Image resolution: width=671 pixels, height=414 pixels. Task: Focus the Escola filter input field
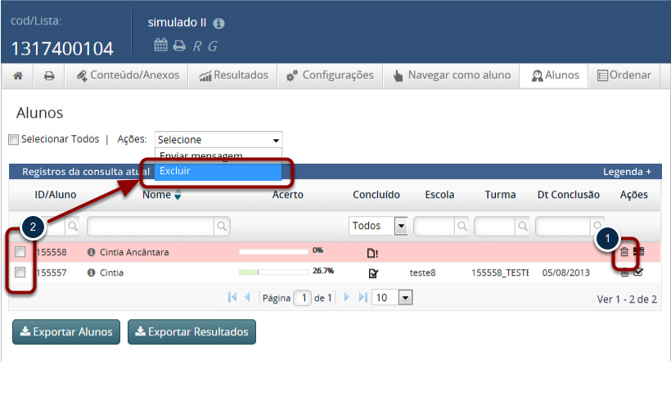click(x=435, y=226)
